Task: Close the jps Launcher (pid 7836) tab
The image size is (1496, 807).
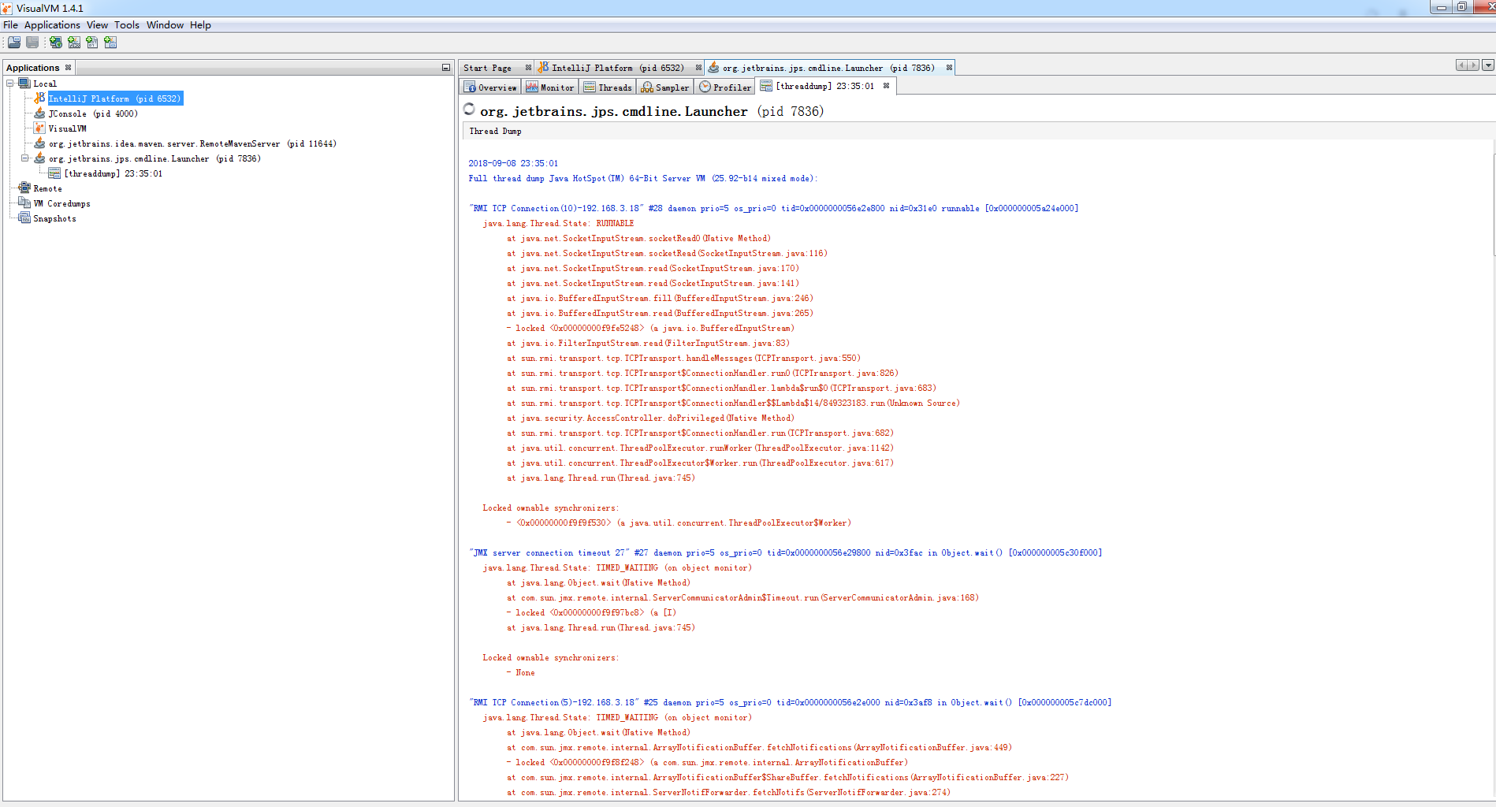Action: tap(949, 68)
